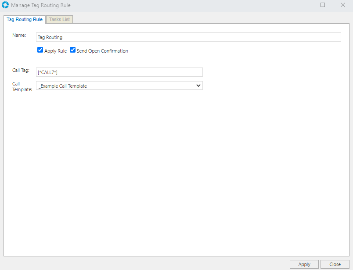
Task: Focus the Name field containing Tag Routing
Action: pos(188,37)
